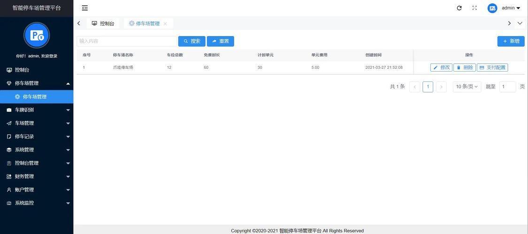Click the 单元费用 column header
The width and height of the screenshot is (528, 234).
coord(320,55)
